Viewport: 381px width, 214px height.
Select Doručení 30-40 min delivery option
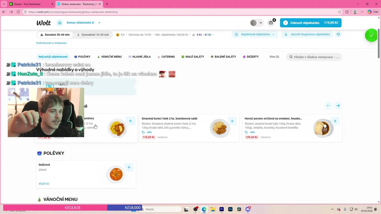coord(55,35)
